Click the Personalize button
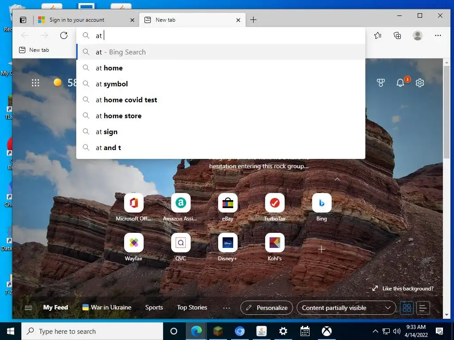Screen dimensions: 454x340 [x=266, y=308]
